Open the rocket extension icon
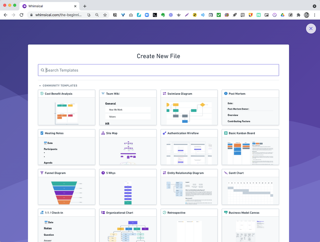 pyautogui.click(x=234, y=15)
